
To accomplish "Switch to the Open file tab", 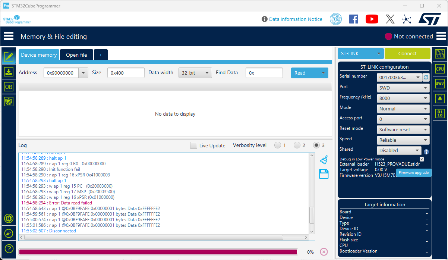I will coord(76,55).
